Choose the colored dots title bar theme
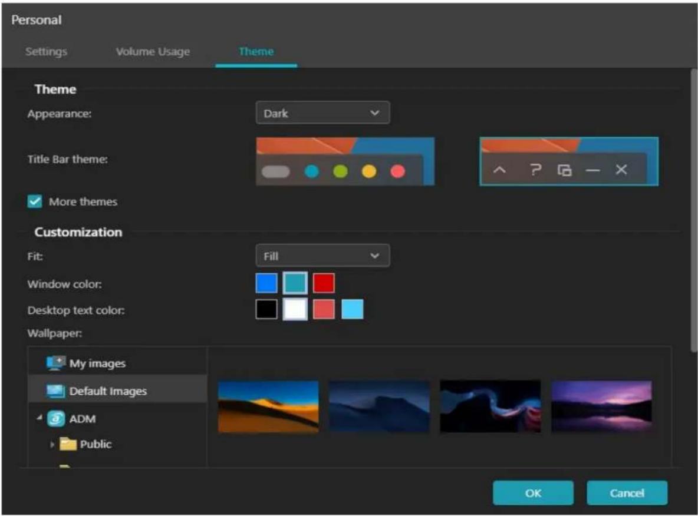This screenshot has width=698, height=516. tap(345, 161)
